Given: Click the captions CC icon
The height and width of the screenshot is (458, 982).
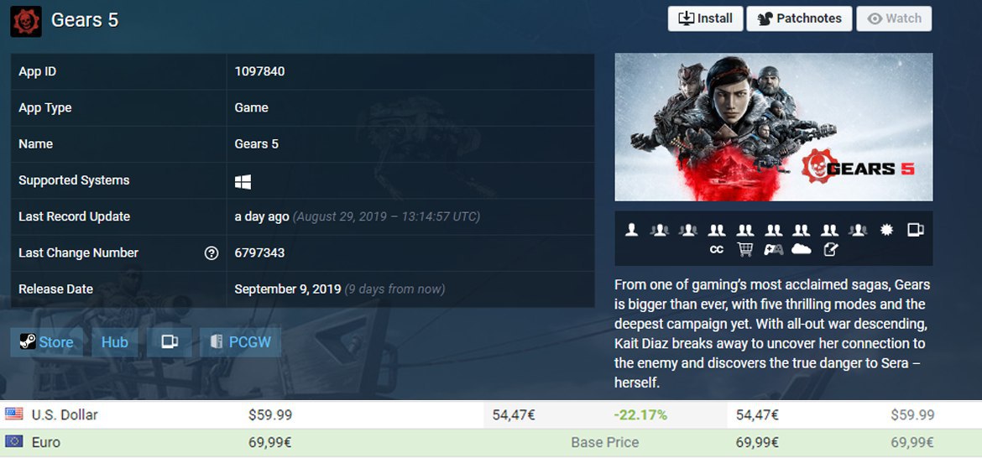Looking at the screenshot, I should point(717,250).
